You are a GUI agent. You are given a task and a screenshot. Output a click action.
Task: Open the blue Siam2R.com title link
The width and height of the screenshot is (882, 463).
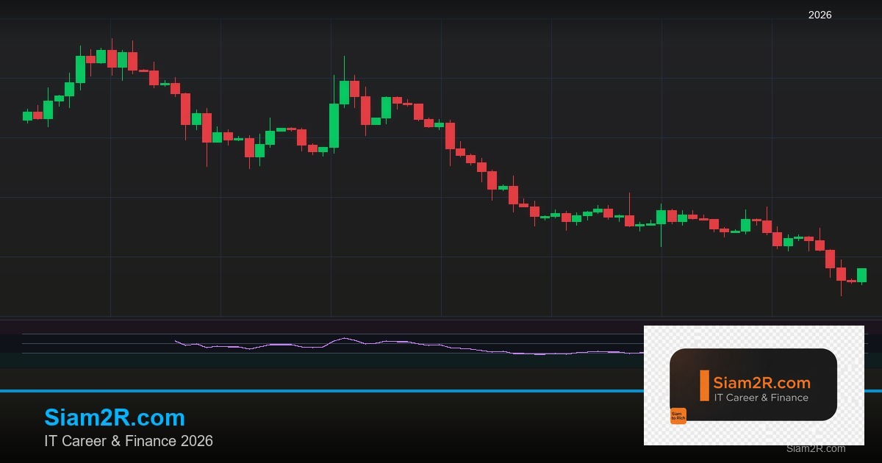[x=115, y=417]
